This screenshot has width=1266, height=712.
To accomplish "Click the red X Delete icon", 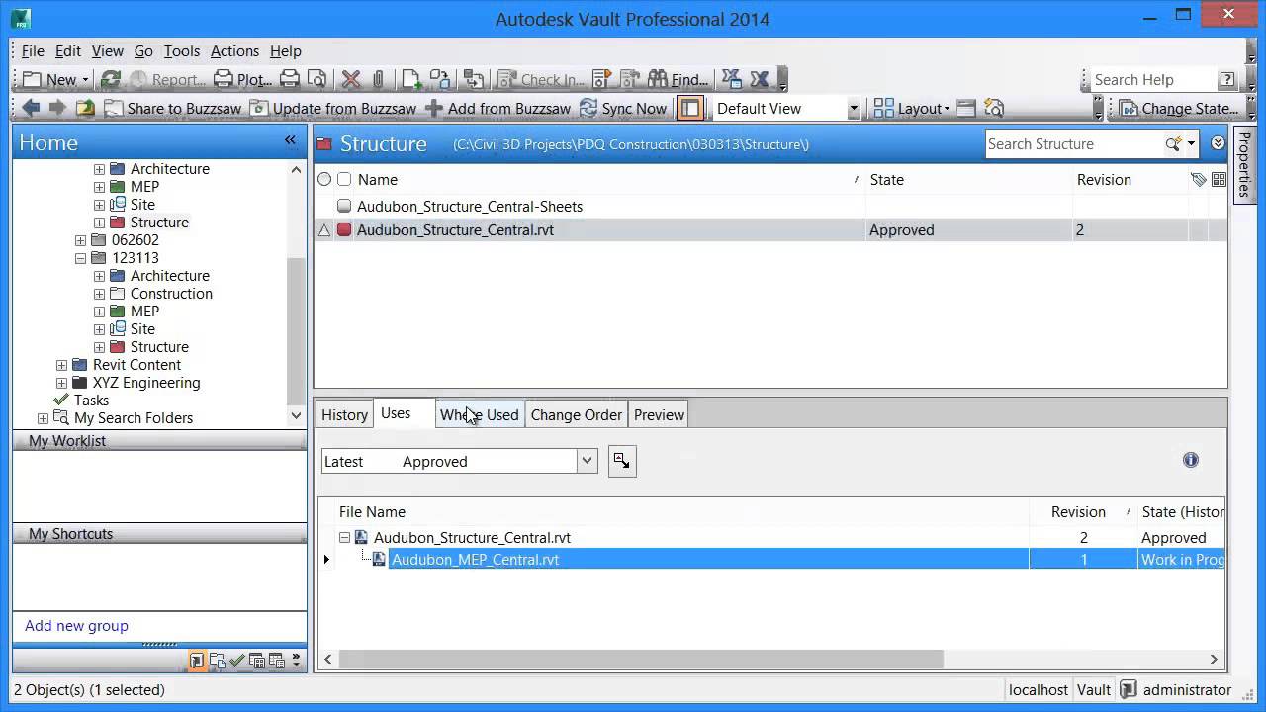I will (x=351, y=79).
